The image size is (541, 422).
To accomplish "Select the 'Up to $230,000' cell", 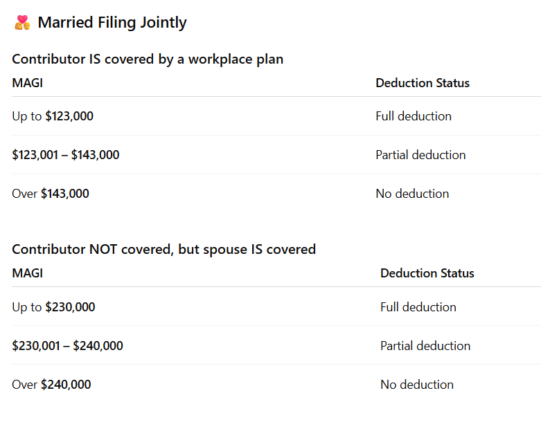I will pyautogui.click(x=53, y=307).
